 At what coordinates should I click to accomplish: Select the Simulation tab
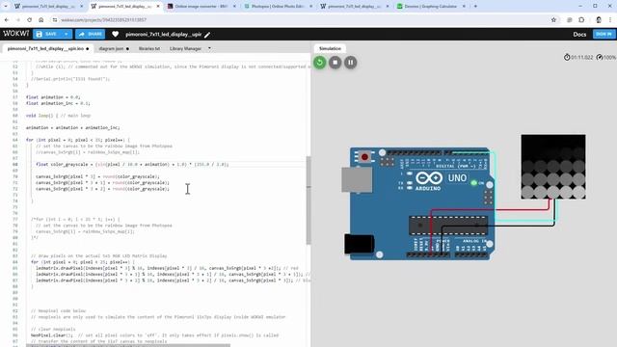pos(330,48)
